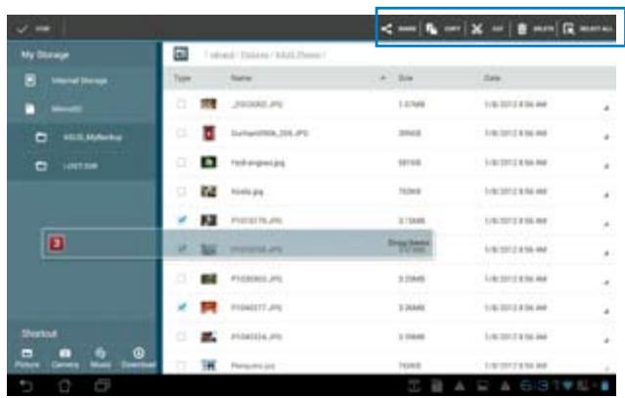Open the Picture shortcut
Viewport: 625px width, 398px height.
[27, 358]
